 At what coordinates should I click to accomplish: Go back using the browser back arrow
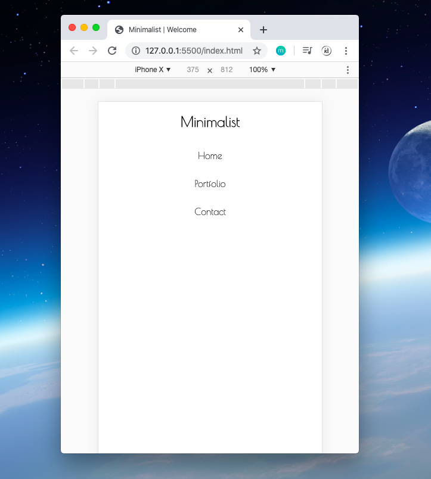tap(74, 51)
